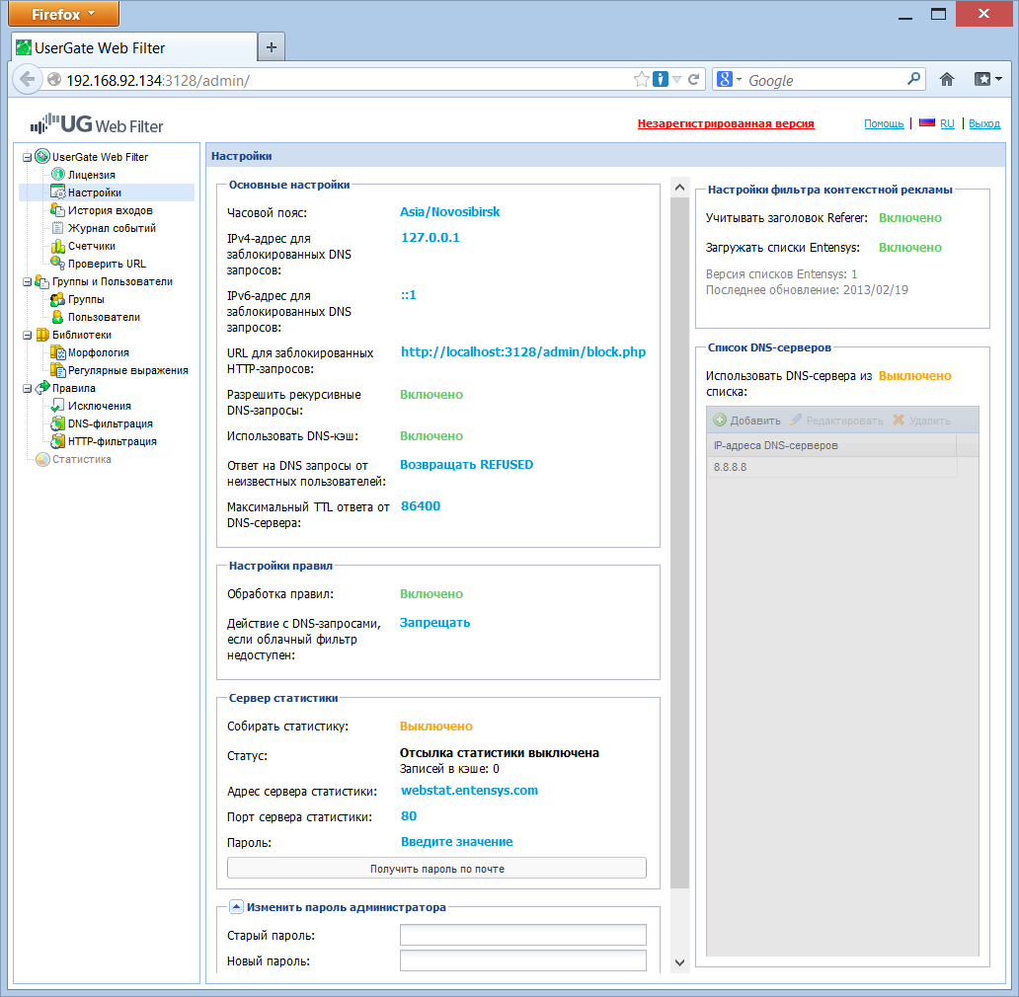The image size is (1019, 997).
Task: Edit the Asia/Novosibirsk time zone value
Action: click(x=449, y=212)
